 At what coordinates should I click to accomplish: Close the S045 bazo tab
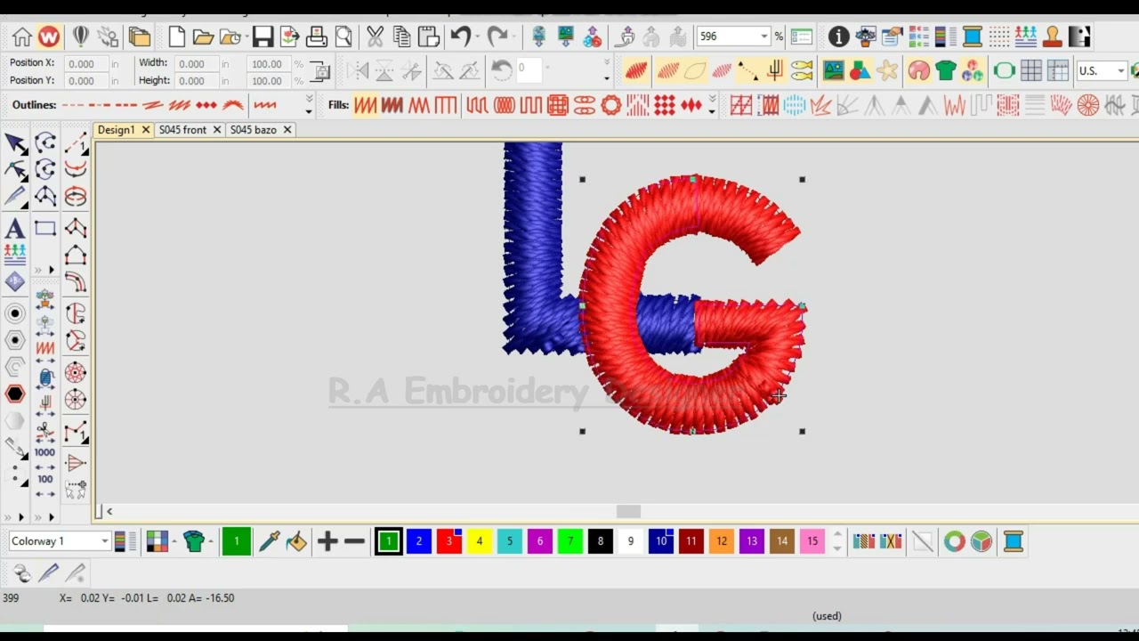pos(287,130)
